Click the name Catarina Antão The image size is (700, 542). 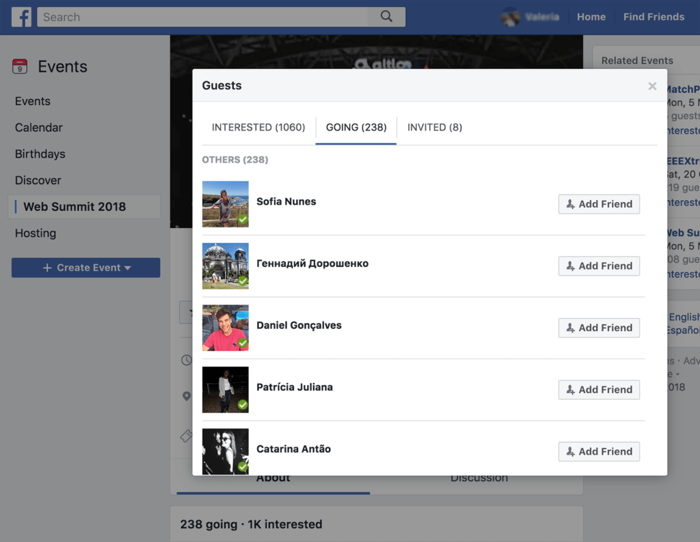293,449
